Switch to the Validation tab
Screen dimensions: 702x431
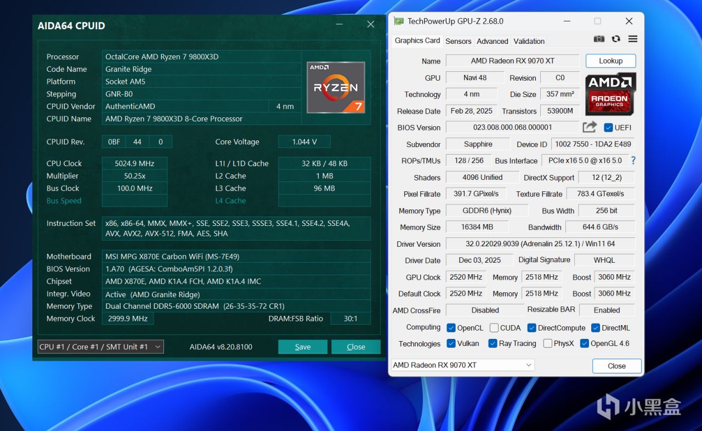[529, 41]
